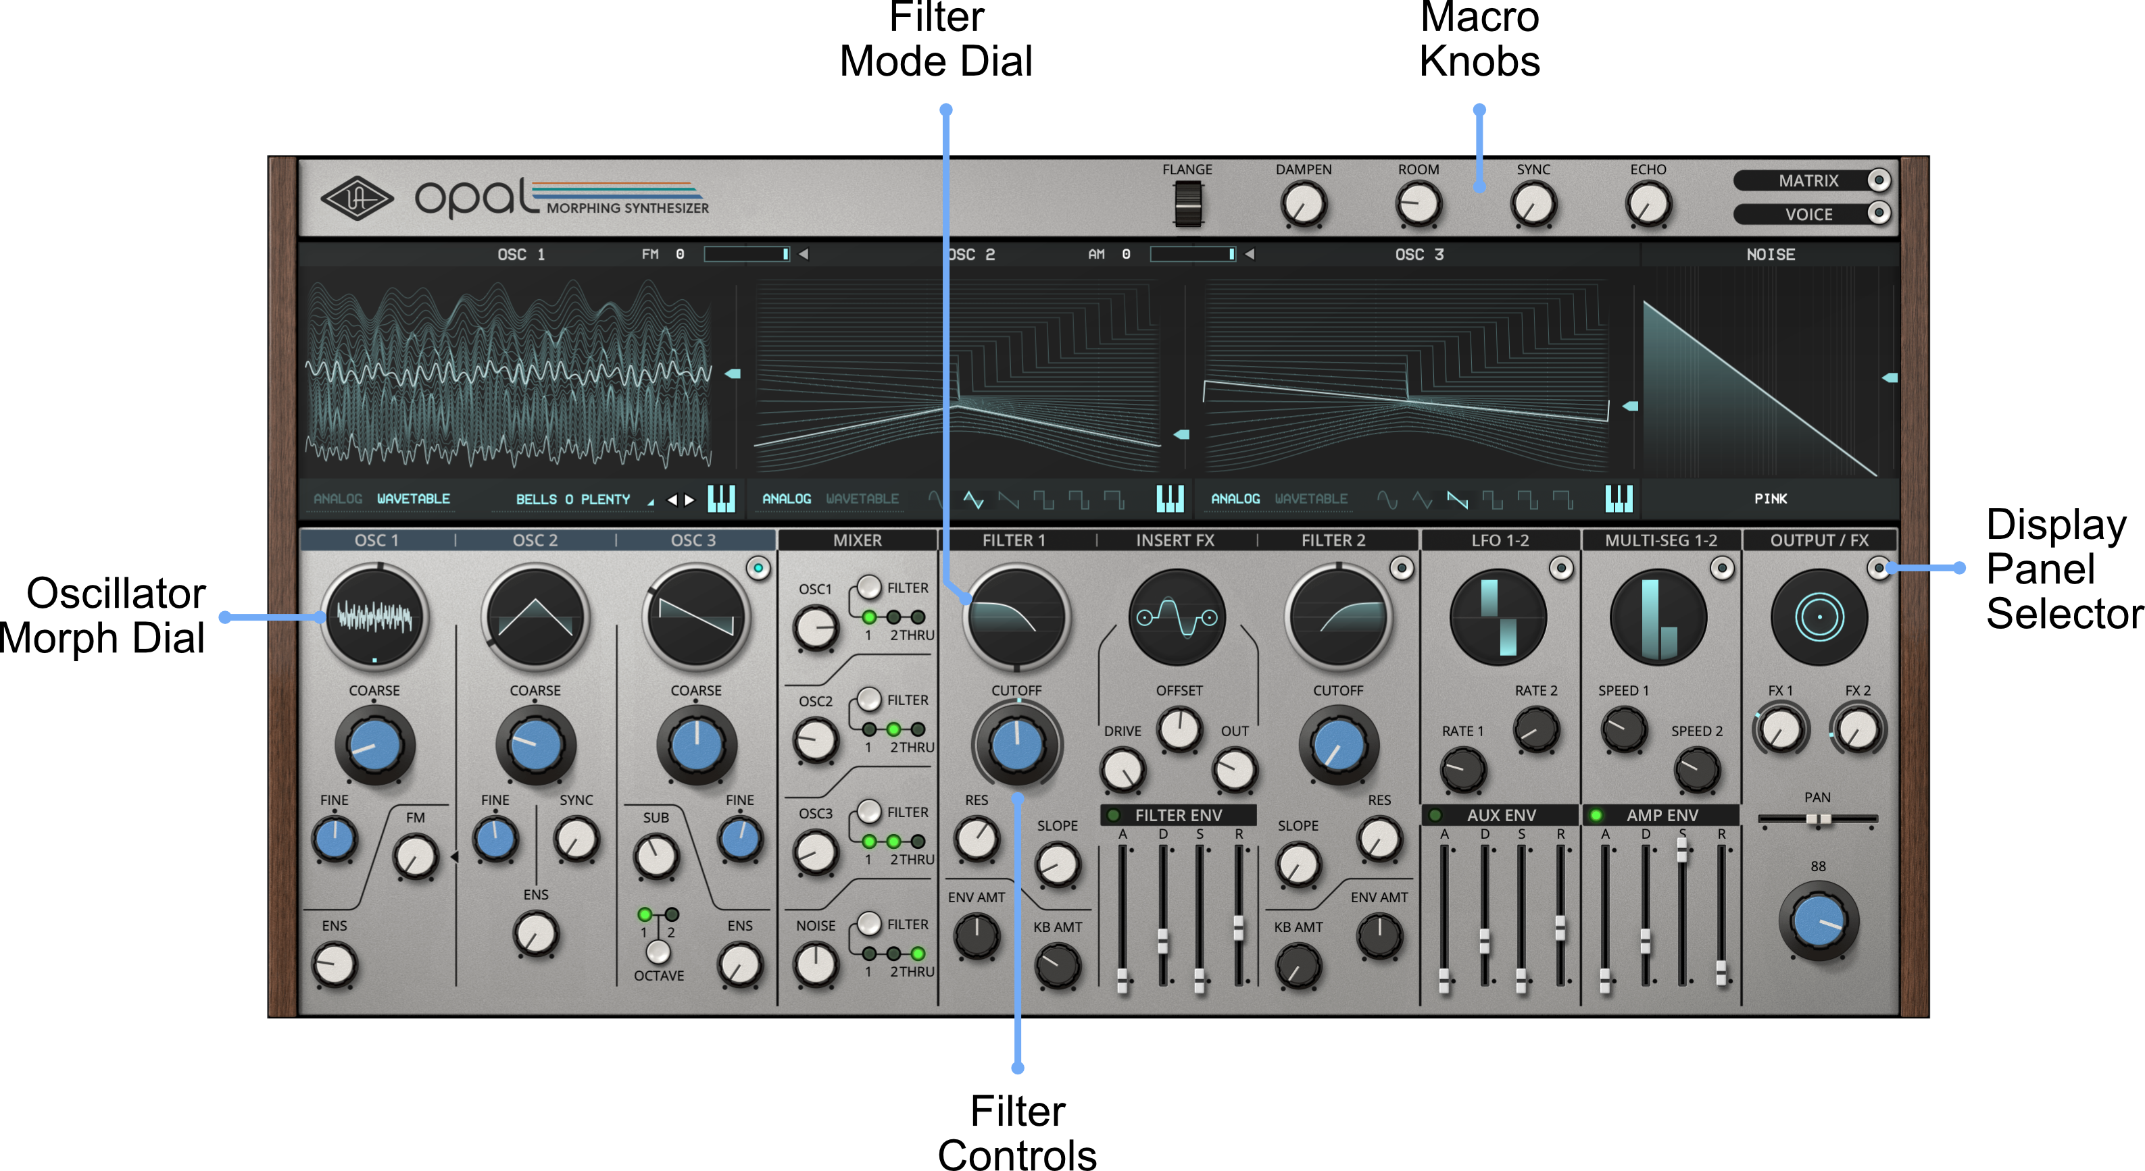2145x1171 pixels.
Task: Select next wavetable with right arrow
Action: (689, 499)
